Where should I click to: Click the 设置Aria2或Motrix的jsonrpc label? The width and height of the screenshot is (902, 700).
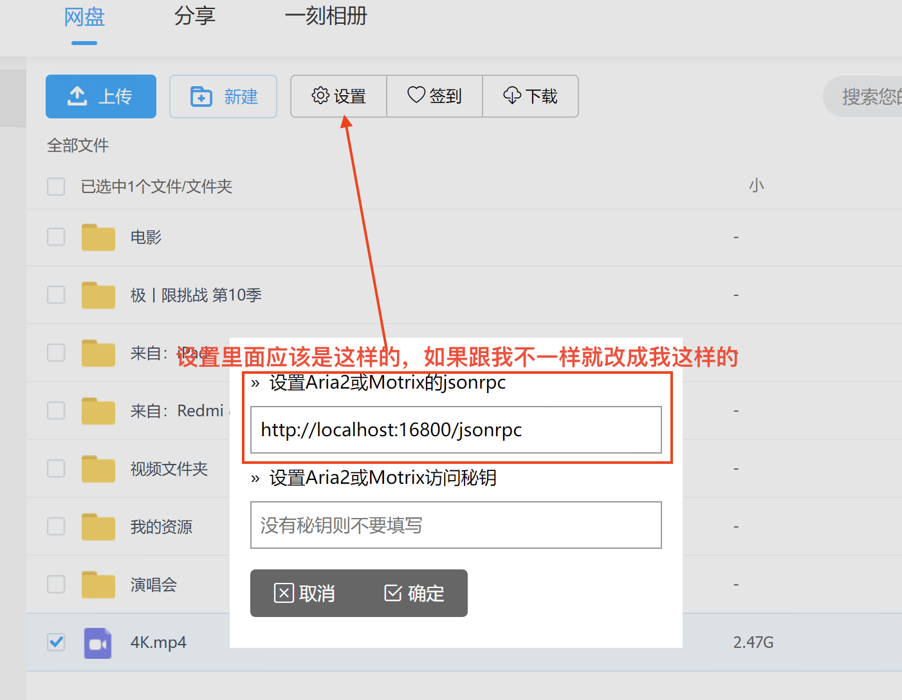click(x=387, y=383)
